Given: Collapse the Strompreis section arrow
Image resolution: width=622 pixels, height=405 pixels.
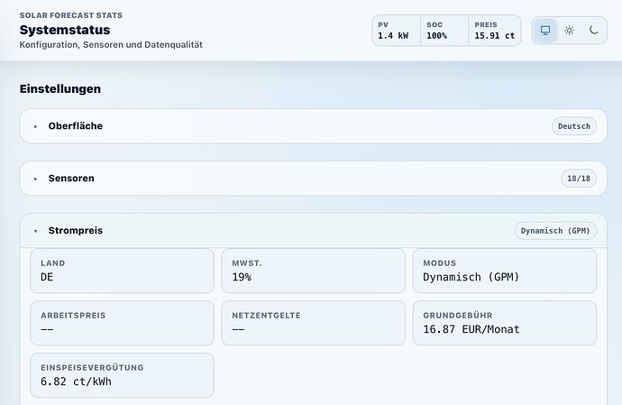Looking at the screenshot, I should pyautogui.click(x=36, y=231).
